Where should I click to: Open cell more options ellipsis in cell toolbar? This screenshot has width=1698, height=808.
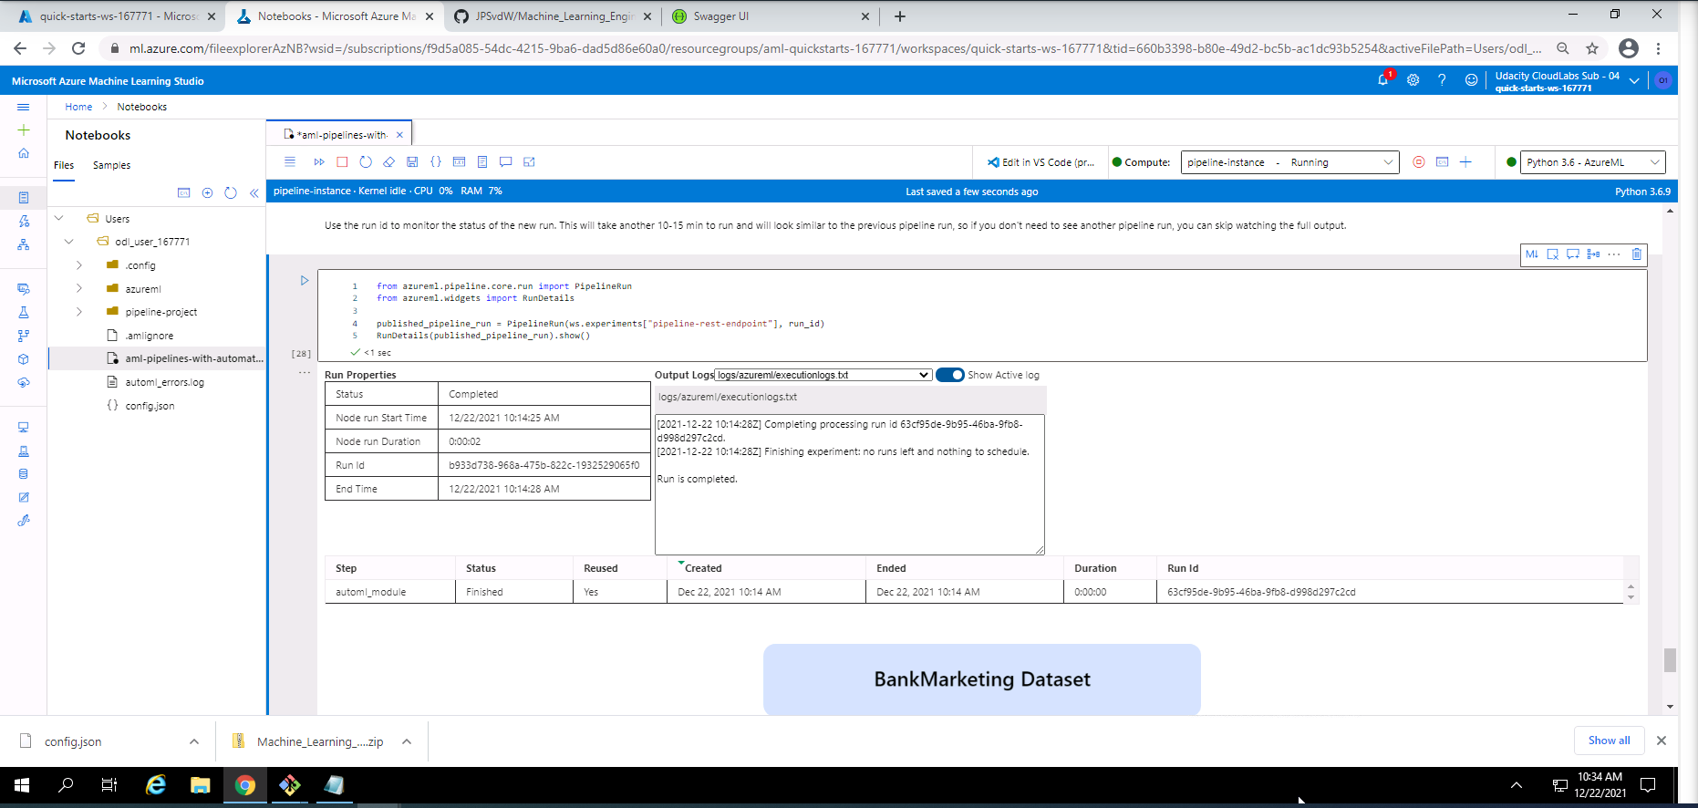pos(1614,254)
